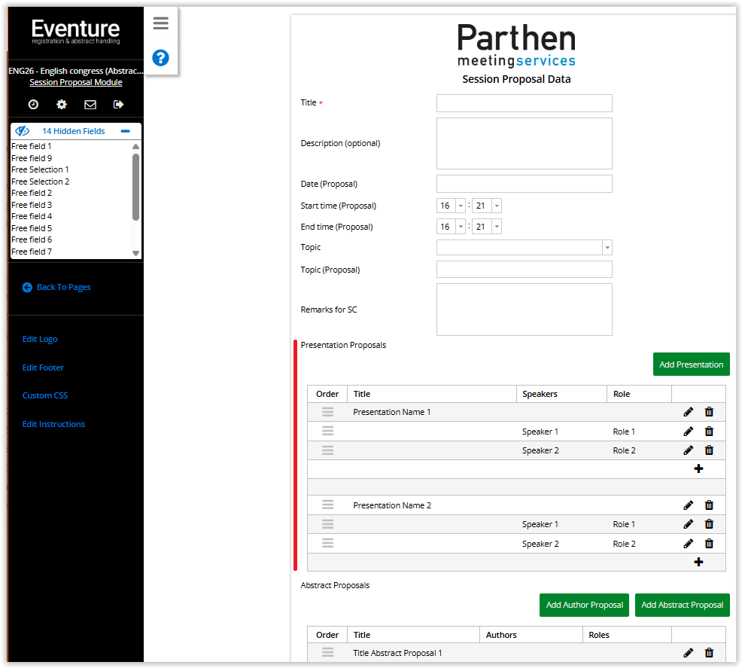Screen dimensions: 742x668
Task: Click the hidden fields list scrollbar
Action: (135, 188)
